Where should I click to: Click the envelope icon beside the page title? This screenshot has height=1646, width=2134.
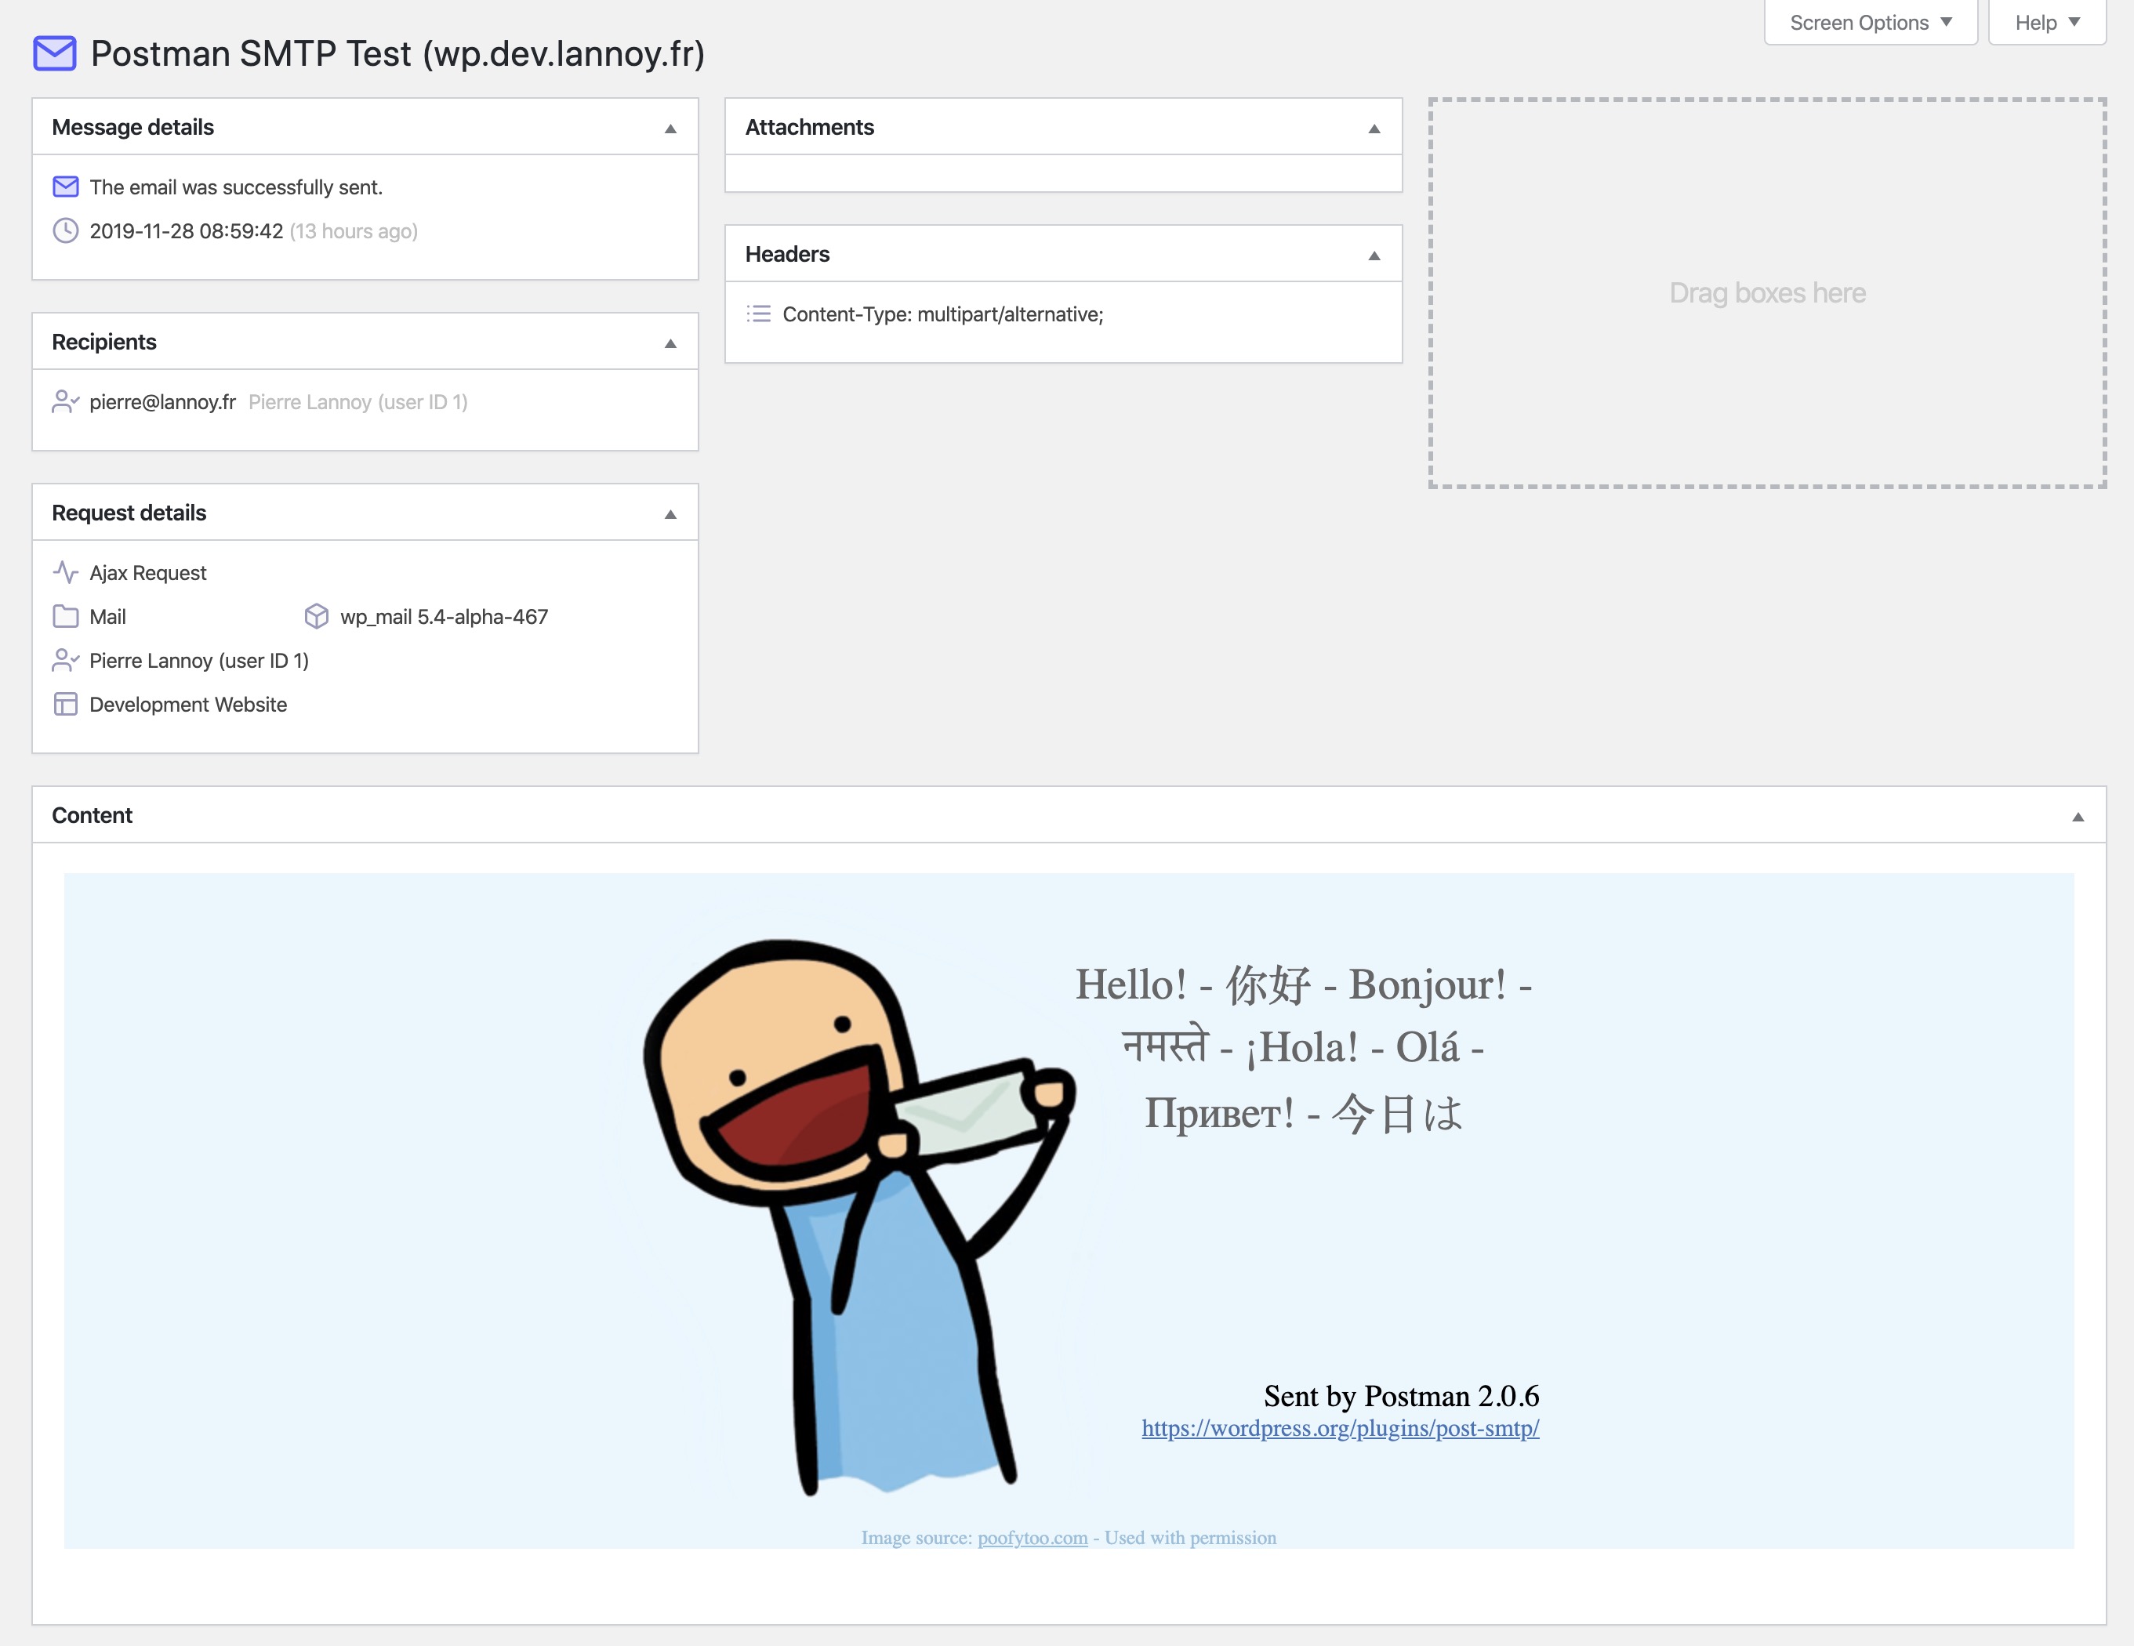pyautogui.click(x=54, y=54)
